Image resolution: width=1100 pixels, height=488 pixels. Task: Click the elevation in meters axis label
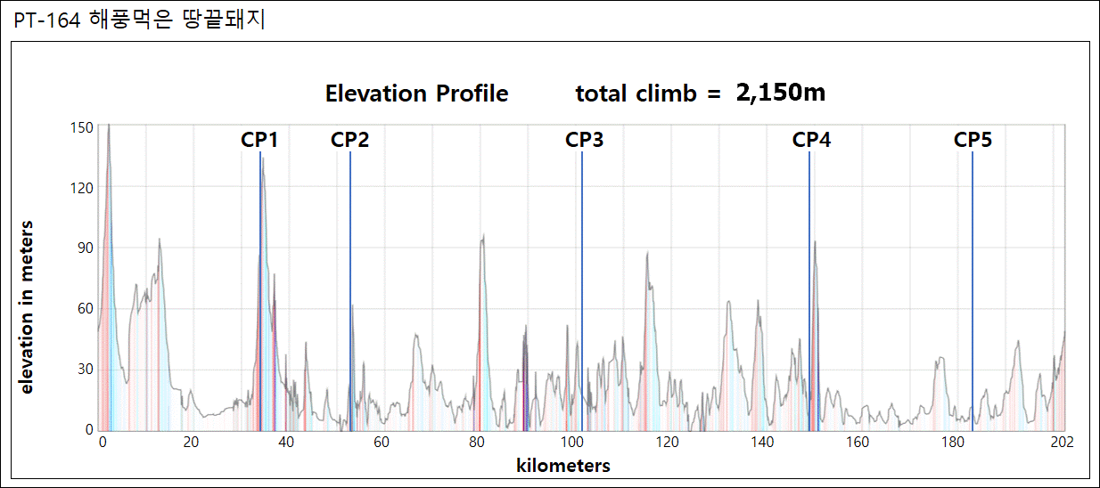(x=26, y=307)
